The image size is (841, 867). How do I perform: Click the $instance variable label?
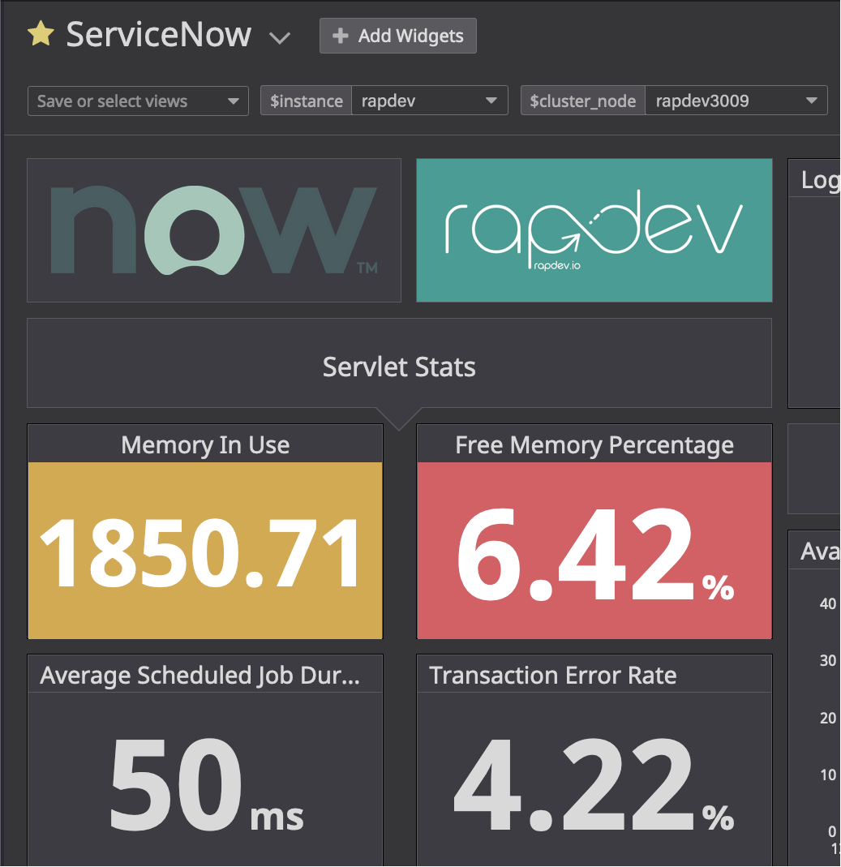point(307,101)
